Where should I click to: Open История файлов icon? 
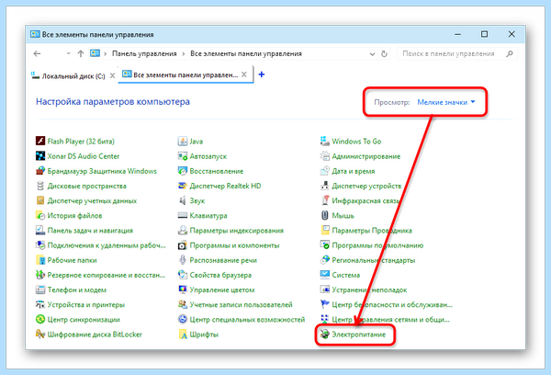tap(40, 215)
